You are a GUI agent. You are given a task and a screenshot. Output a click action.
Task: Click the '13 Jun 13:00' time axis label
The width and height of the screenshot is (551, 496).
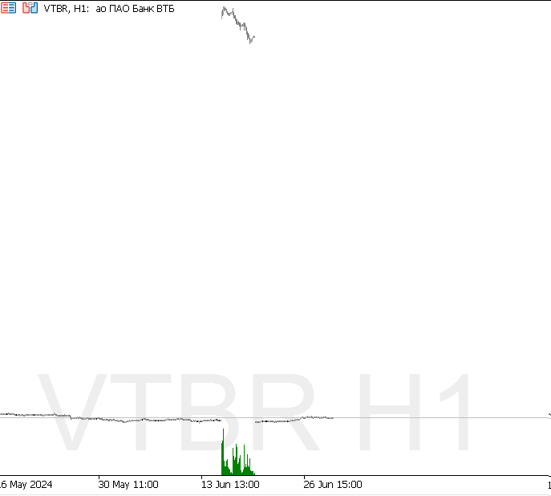pyautogui.click(x=230, y=485)
